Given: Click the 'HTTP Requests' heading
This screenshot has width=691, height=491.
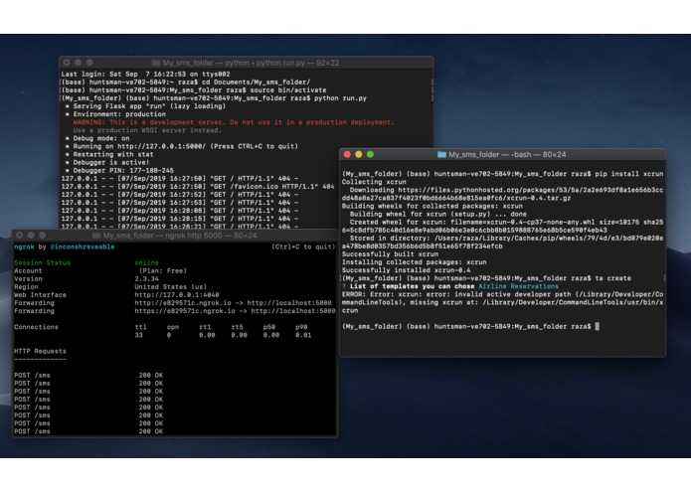Looking at the screenshot, I should 40,352.
